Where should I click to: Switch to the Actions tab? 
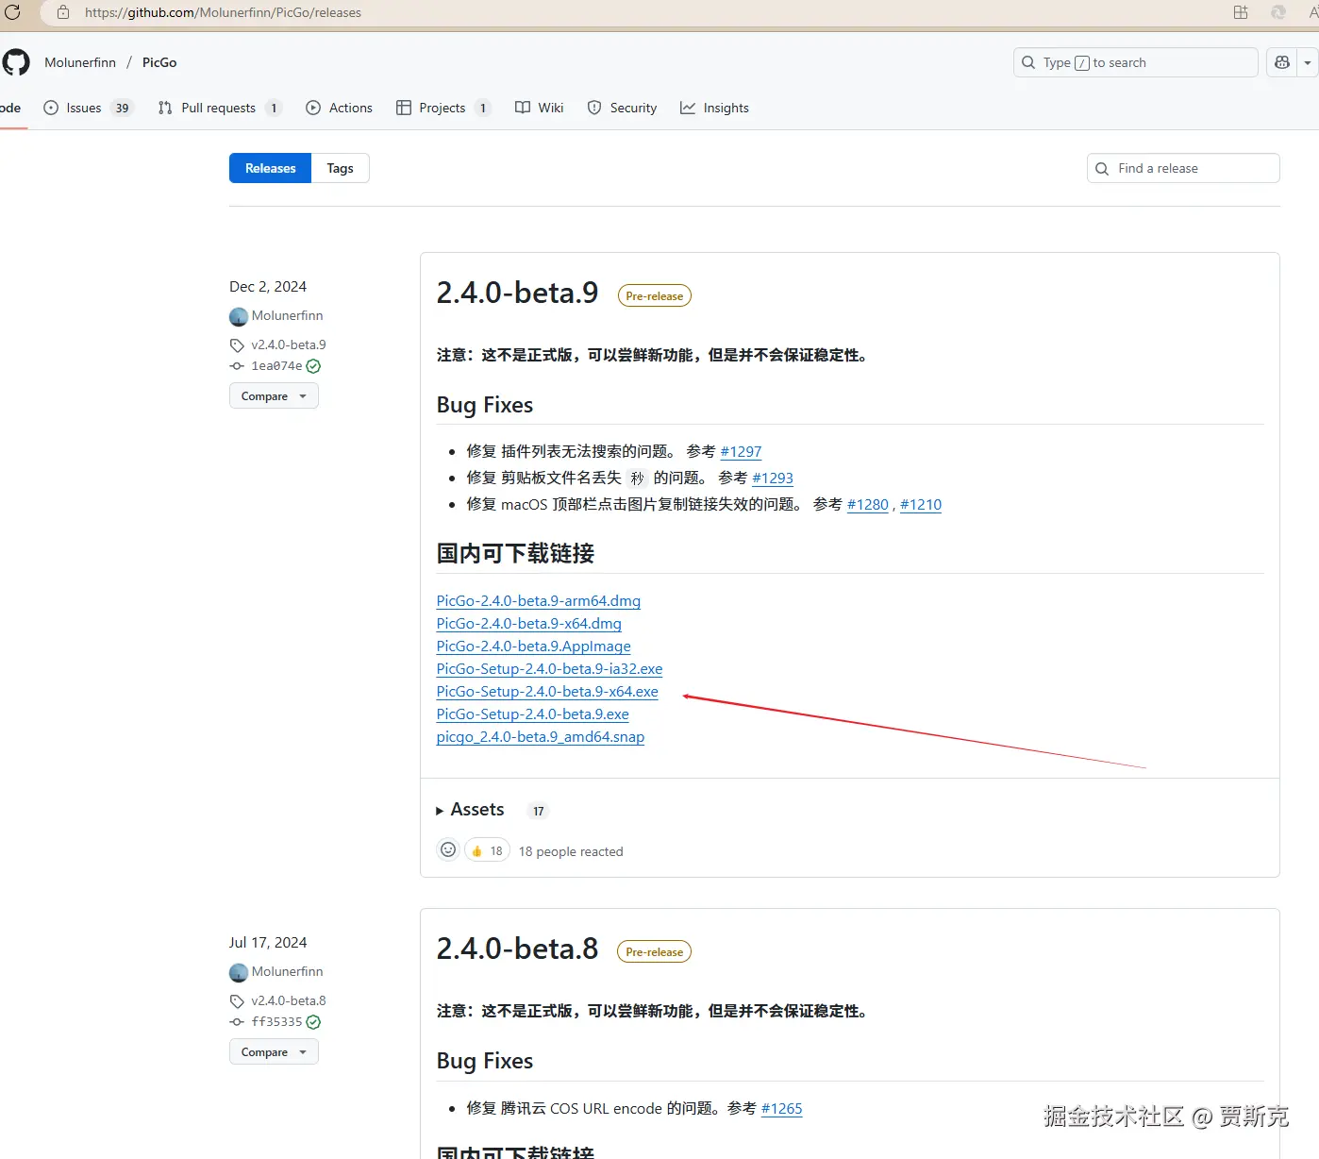340,108
